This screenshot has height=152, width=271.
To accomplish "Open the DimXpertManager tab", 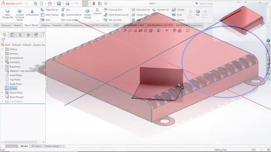I will 28,35.
